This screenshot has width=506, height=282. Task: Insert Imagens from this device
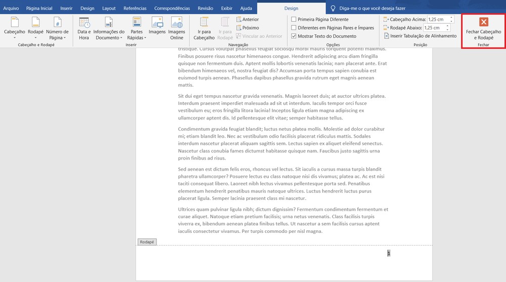(157, 26)
